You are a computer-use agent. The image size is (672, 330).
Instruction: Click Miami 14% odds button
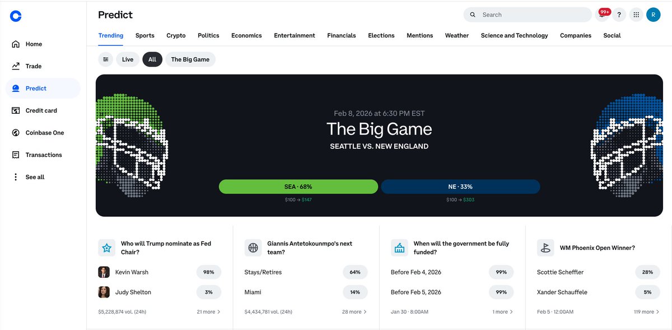tap(355, 292)
